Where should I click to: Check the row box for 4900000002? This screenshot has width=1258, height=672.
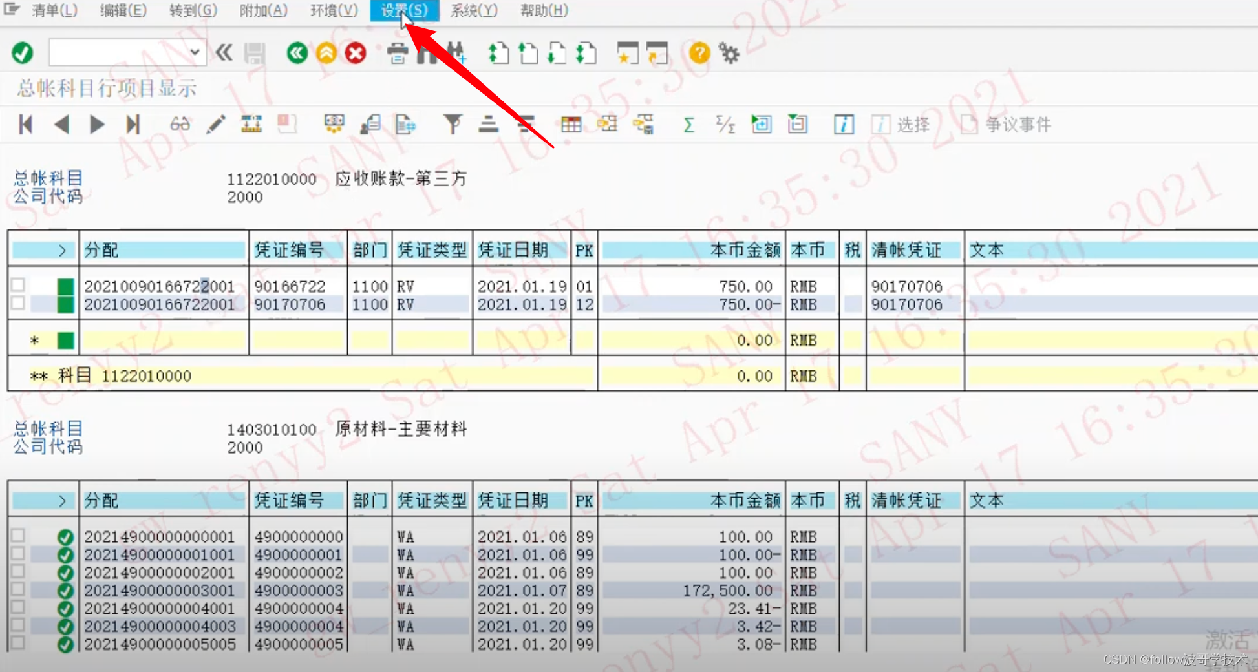pos(18,571)
